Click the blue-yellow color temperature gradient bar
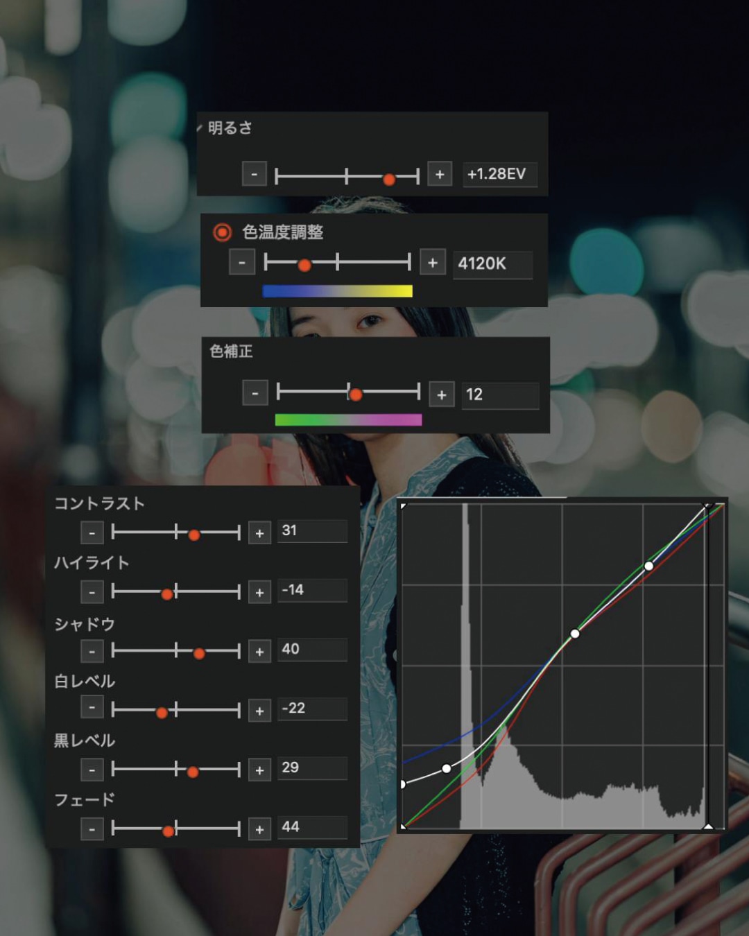Image resolution: width=749 pixels, height=936 pixels. (337, 291)
